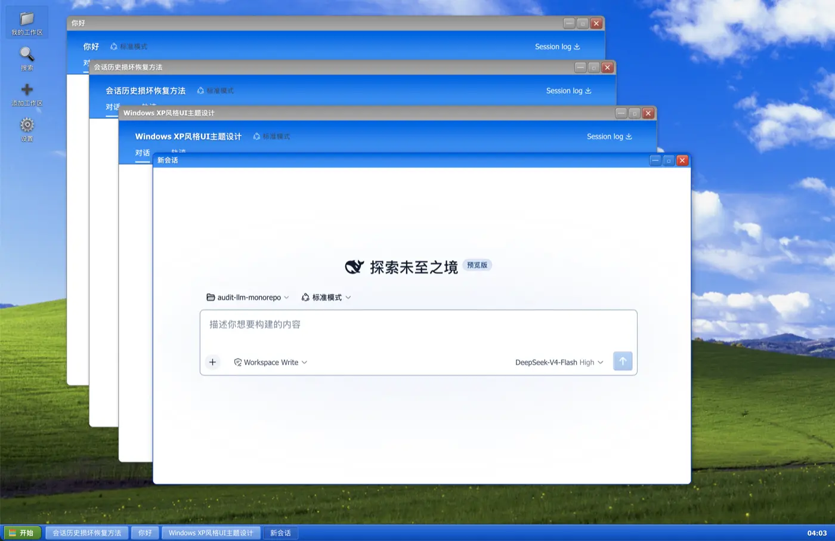Open the audit-llm-monorepo workspace dropdown

(248, 297)
